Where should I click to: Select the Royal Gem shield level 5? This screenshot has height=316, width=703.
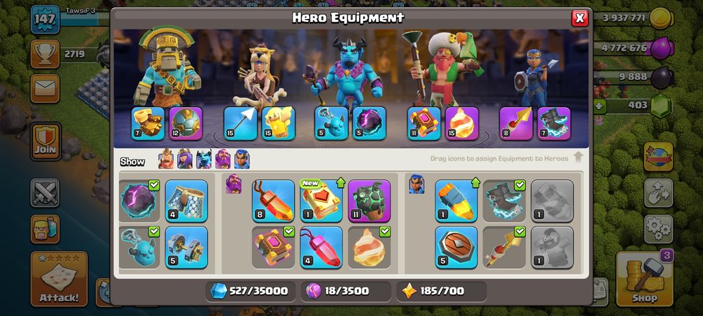click(456, 248)
